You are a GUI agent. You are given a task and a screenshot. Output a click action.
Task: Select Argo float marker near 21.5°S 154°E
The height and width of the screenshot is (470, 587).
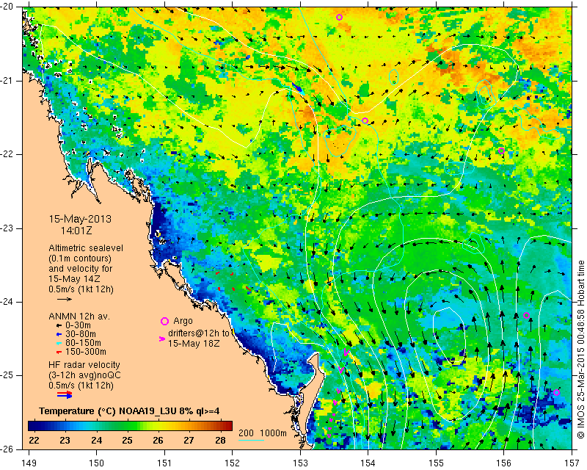tap(365, 120)
